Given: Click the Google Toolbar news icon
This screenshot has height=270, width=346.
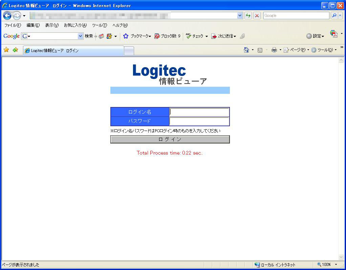Looking at the screenshot, I should [x=101, y=36].
